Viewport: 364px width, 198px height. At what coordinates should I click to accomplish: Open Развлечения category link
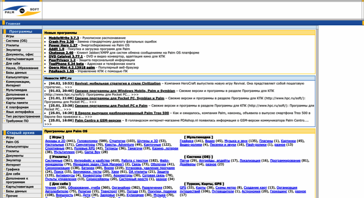tap(152, 188)
